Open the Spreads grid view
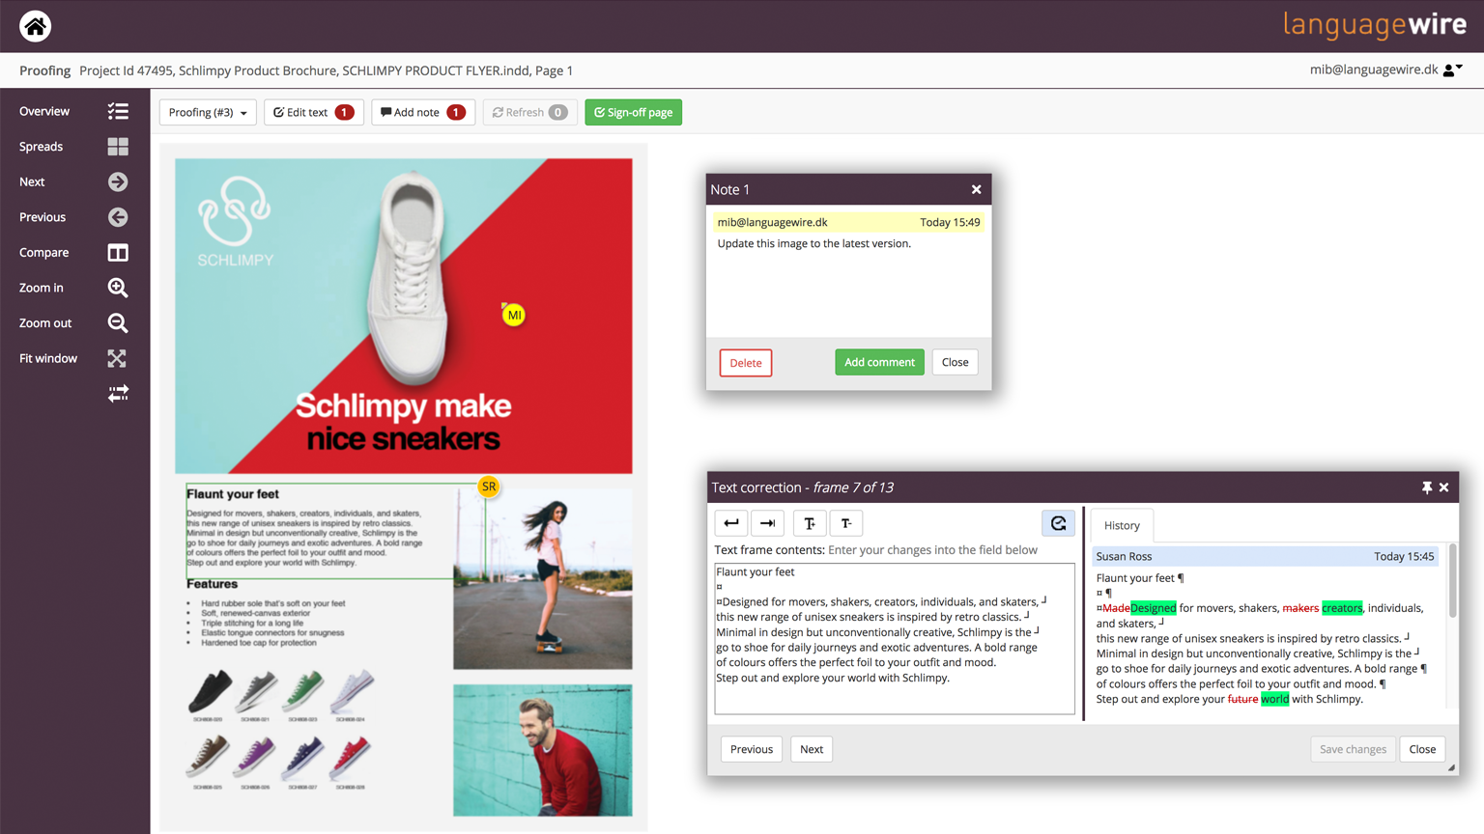Image resolution: width=1484 pixels, height=834 pixels. [118, 147]
